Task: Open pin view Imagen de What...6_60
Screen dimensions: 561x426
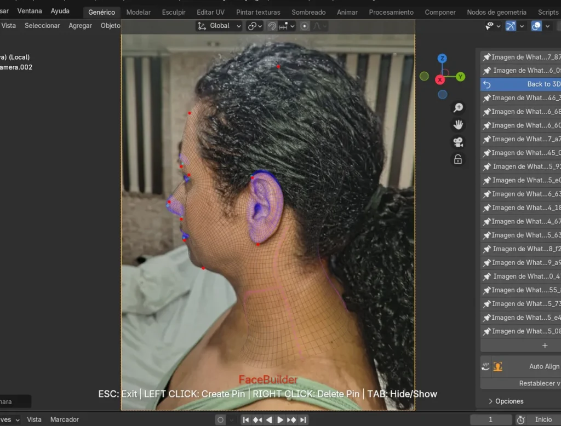Action: pos(520,125)
